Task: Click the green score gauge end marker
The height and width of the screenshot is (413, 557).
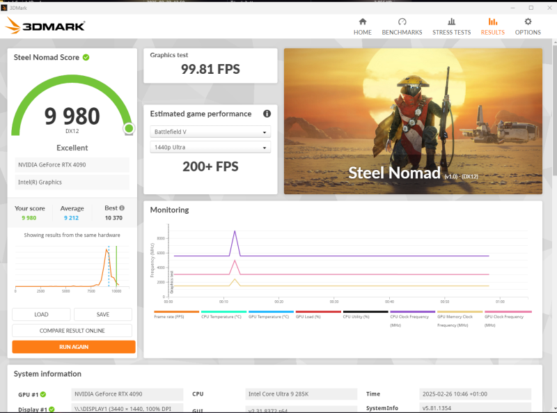Action: click(x=129, y=128)
